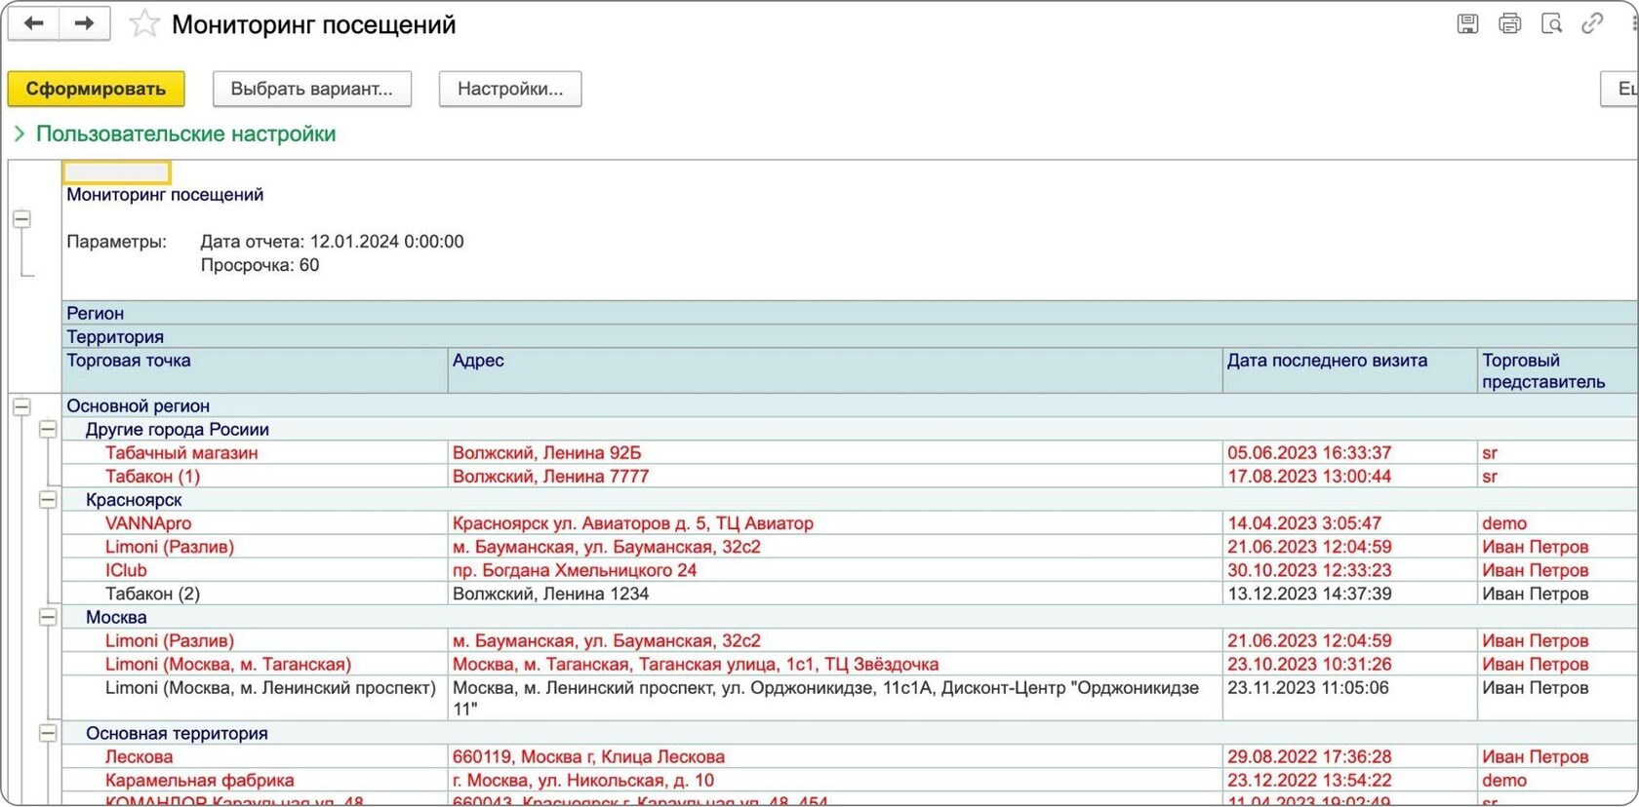
Task: Copy link to report with chain icon
Action: 1592,23
